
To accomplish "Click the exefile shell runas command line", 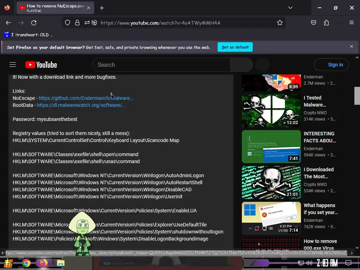I will coord(76,162).
